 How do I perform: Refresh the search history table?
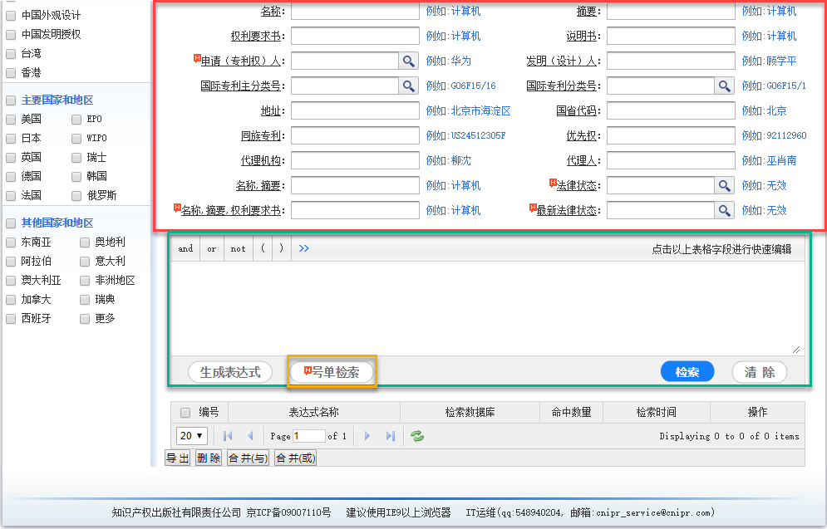(417, 436)
